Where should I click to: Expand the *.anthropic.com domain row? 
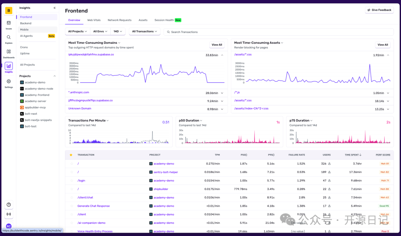222,93
